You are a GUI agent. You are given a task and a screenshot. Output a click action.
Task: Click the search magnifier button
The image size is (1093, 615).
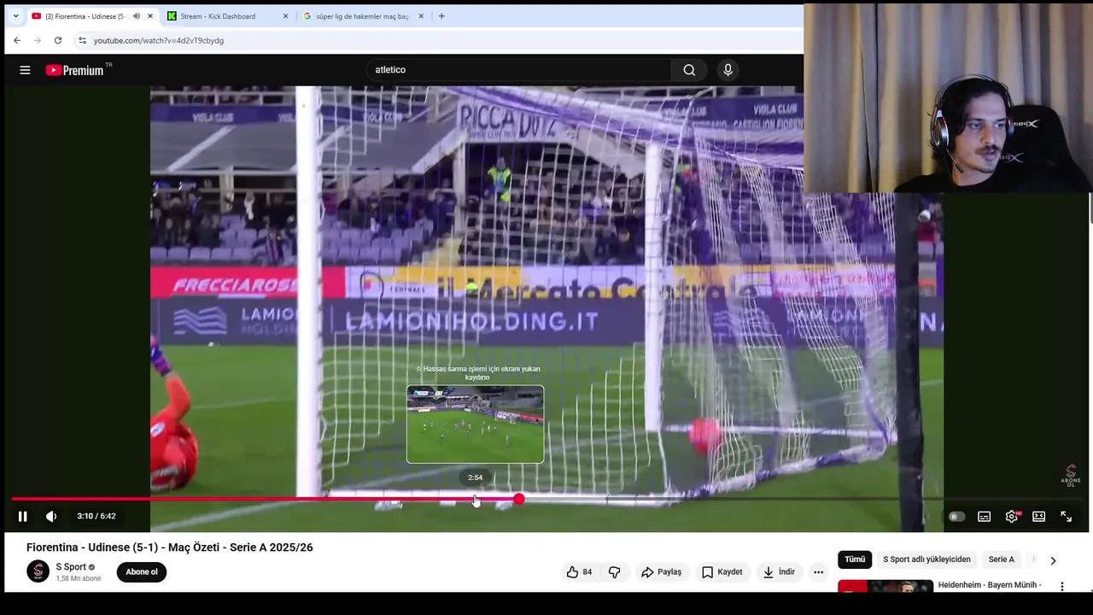pos(689,70)
